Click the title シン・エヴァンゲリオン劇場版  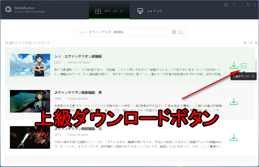click(x=78, y=56)
